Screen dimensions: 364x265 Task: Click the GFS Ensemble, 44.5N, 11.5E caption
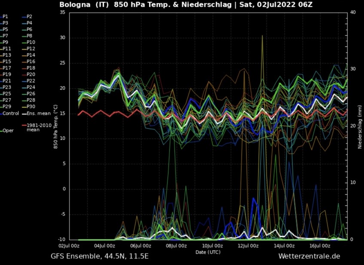click(x=100, y=256)
